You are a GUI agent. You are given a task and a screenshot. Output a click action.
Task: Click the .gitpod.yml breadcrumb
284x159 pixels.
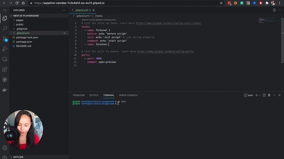pyautogui.click(x=83, y=16)
